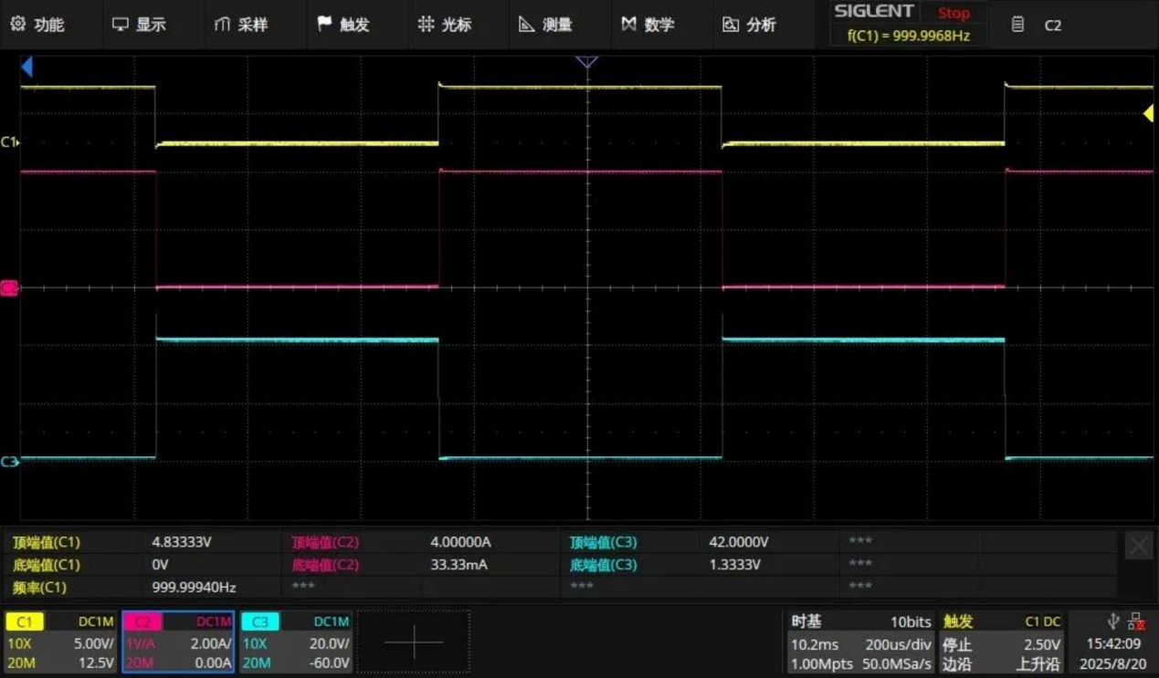Toggle the yellow C1 channel box
The height and width of the screenshot is (678, 1159).
tap(62, 641)
